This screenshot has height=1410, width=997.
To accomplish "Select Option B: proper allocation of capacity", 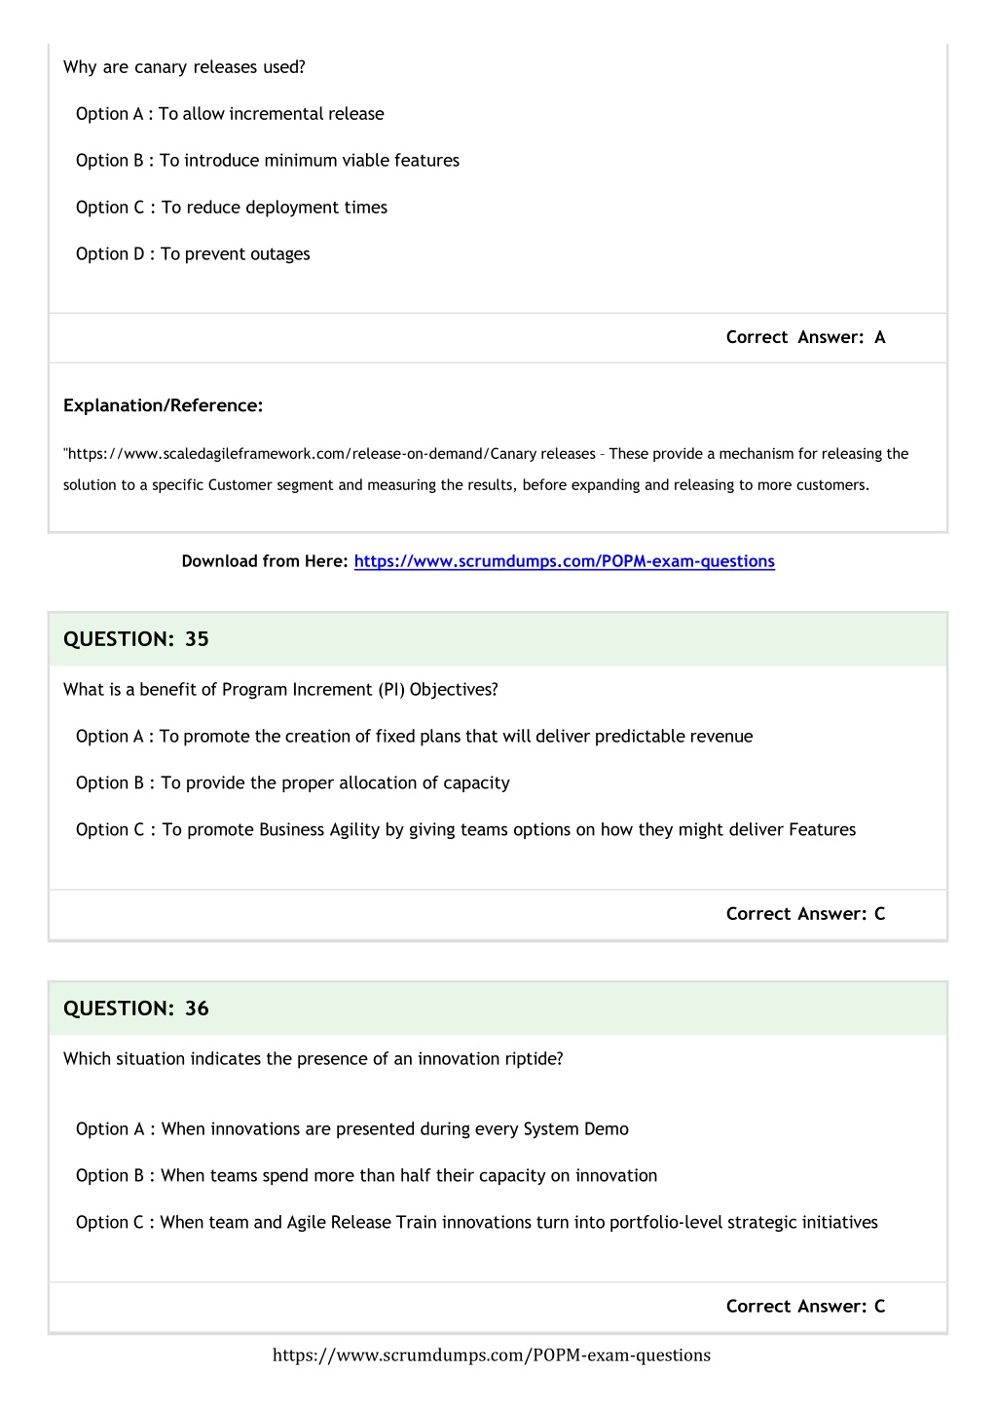I will pyautogui.click(x=293, y=783).
